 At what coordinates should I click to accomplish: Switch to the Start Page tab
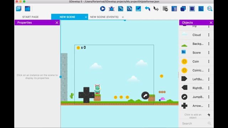(x=30, y=17)
